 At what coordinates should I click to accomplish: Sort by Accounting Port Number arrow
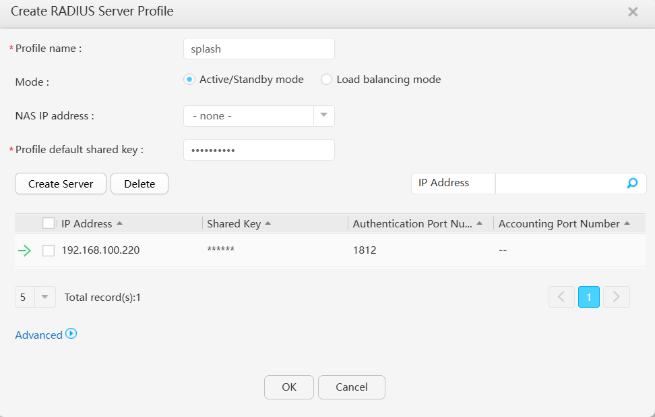[x=627, y=223]
